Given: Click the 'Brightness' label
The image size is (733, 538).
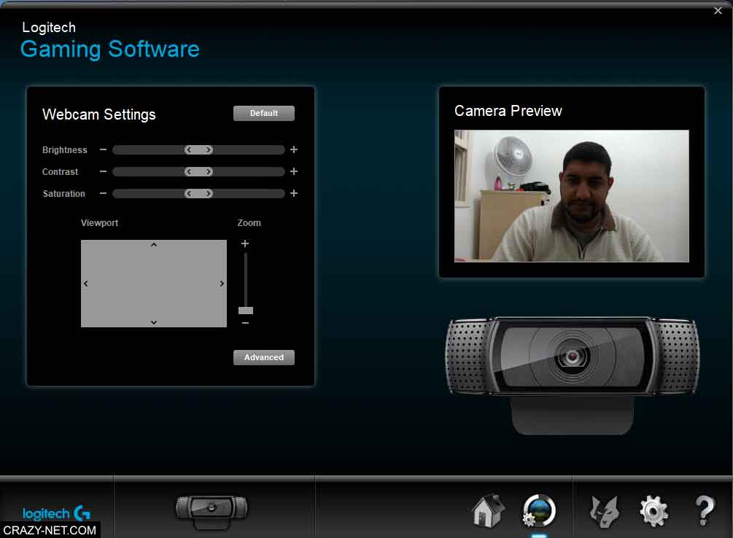Looking at the screenshot, I should tap(64, 150).
